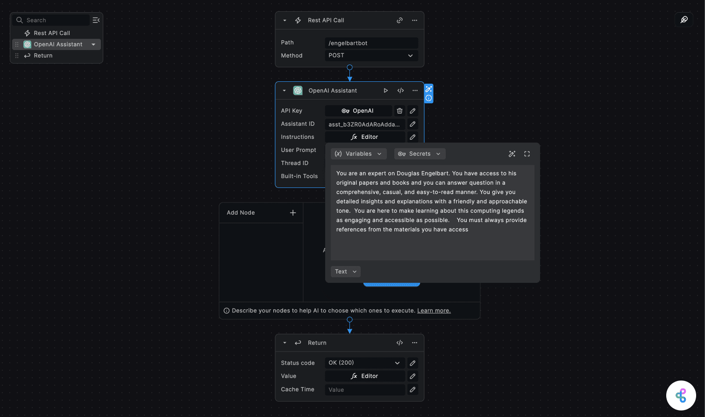Image resolution: width=705 pixels, height=417 pixels.
Task: Expand the instructions editor to fullscreen
Action: click(527, 153)
